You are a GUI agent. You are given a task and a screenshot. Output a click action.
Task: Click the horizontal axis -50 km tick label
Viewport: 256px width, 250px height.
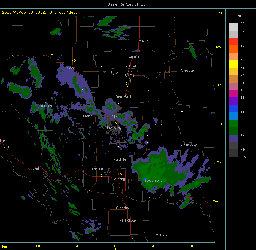tap(76, 246)
